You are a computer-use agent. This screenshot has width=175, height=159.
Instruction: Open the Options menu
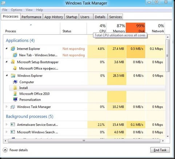(16, 10)
